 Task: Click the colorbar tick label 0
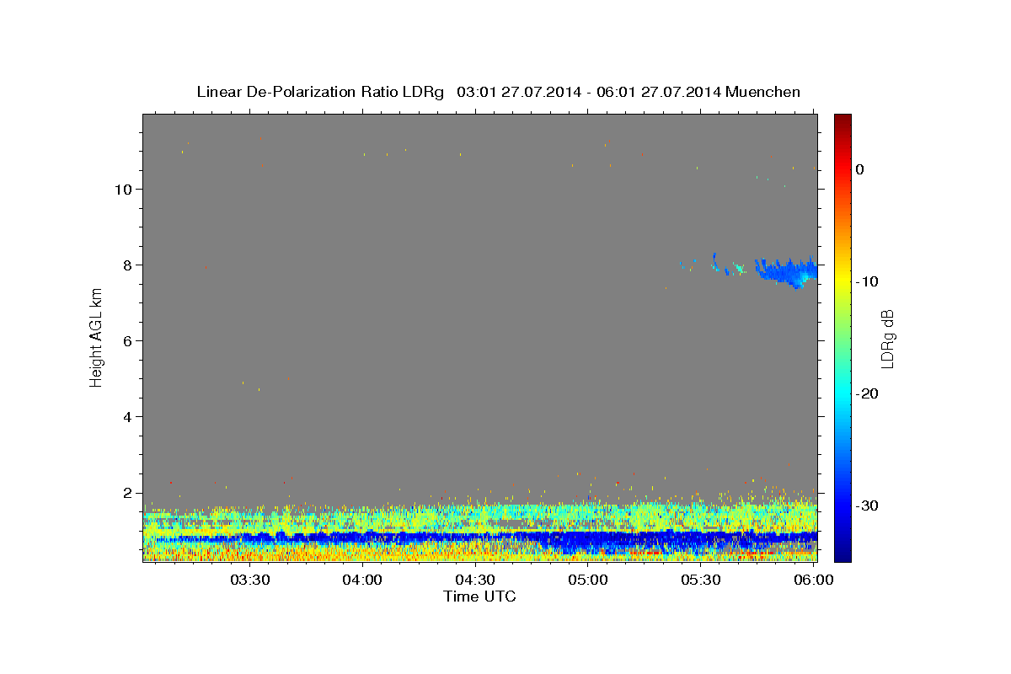860,169
